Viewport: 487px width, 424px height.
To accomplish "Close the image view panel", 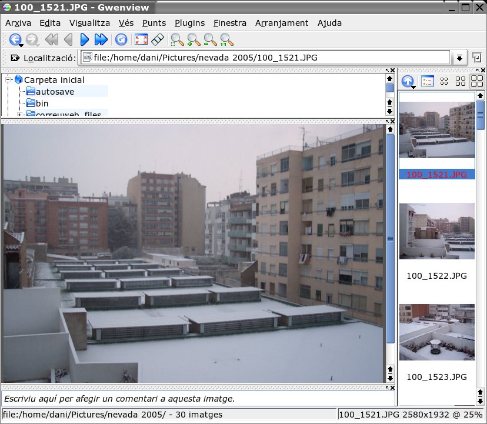I will click(392, 122).
